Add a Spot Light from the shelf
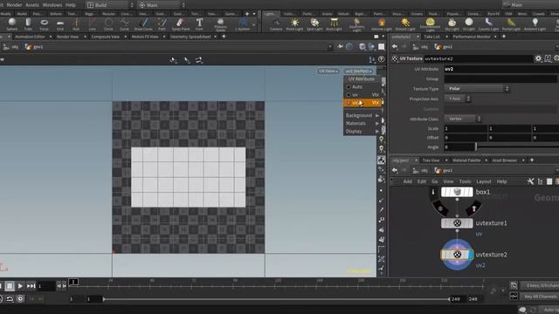 [314, 25]
